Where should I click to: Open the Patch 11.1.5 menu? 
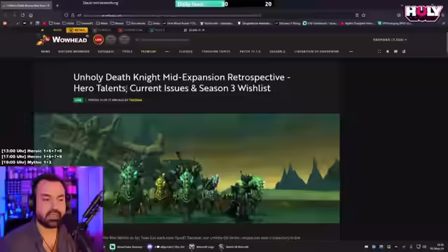coord(250,51)
